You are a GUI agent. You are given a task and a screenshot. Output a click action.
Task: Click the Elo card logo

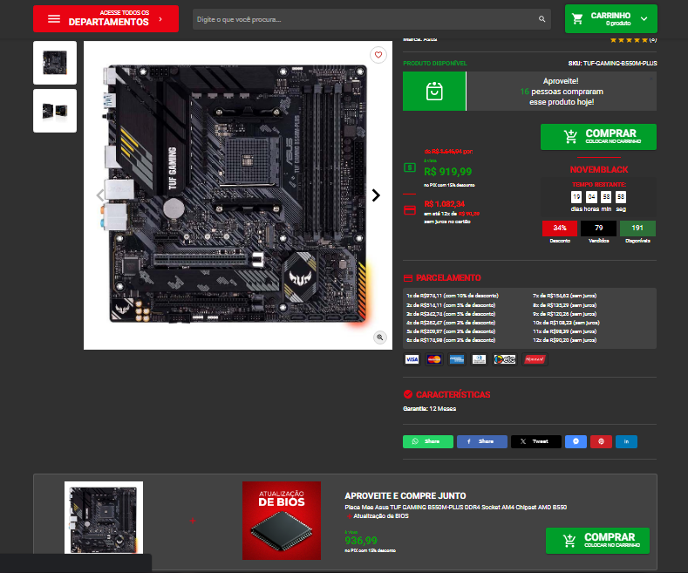[505, 359]
